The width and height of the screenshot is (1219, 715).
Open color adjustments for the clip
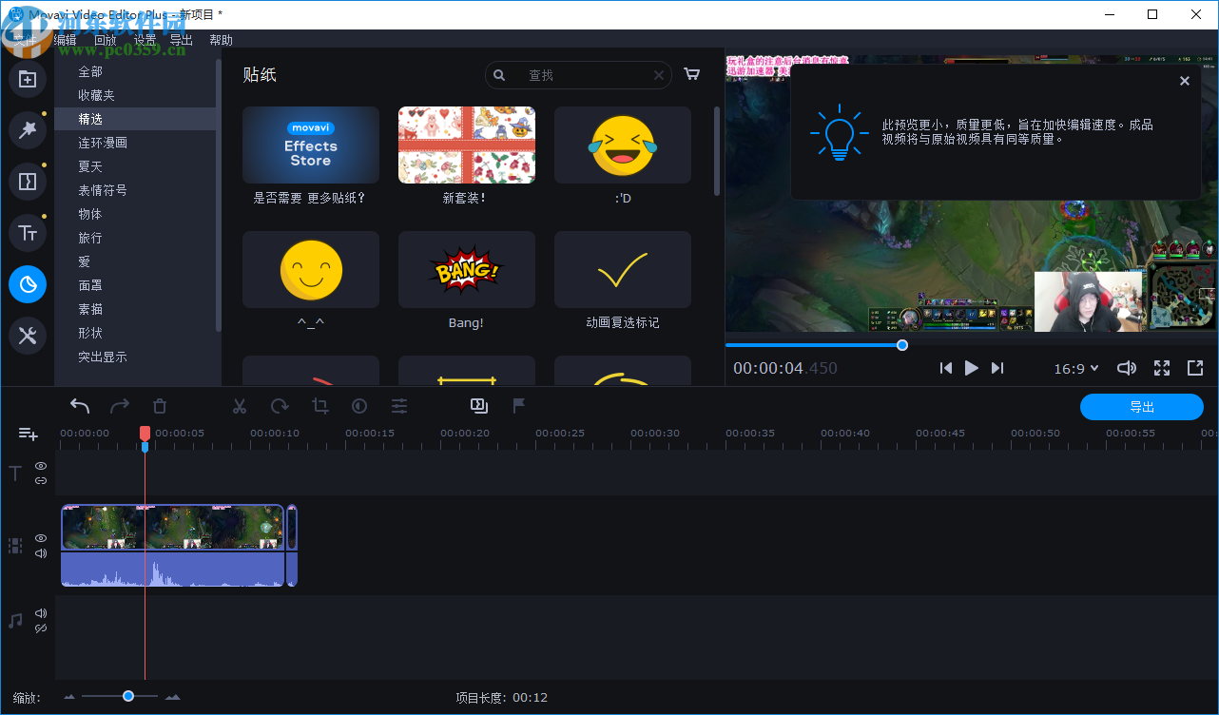[358, 405]
